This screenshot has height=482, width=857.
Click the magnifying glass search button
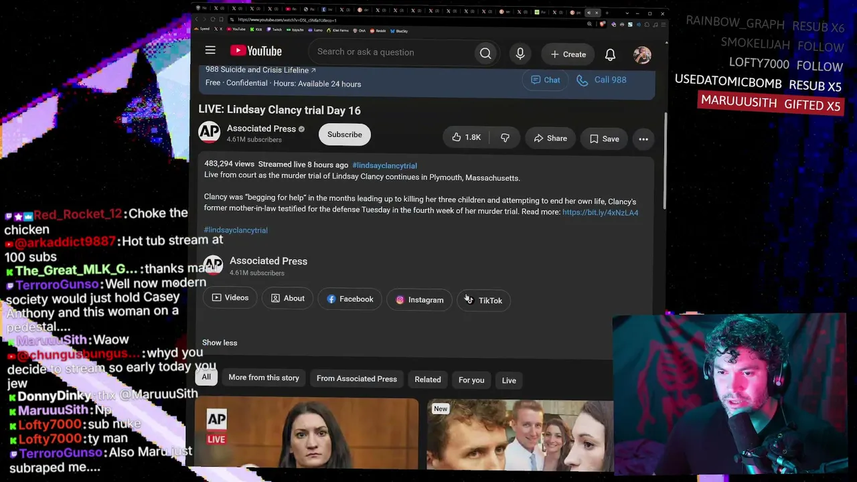pyautogui.click(x=485, y=54)
